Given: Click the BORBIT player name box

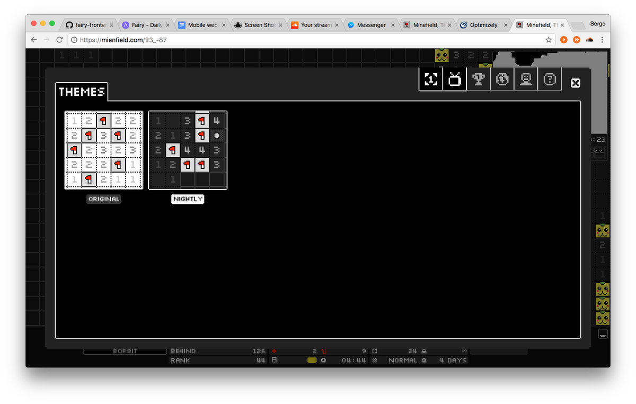Looking at the screenshot, I should [125, 351].
